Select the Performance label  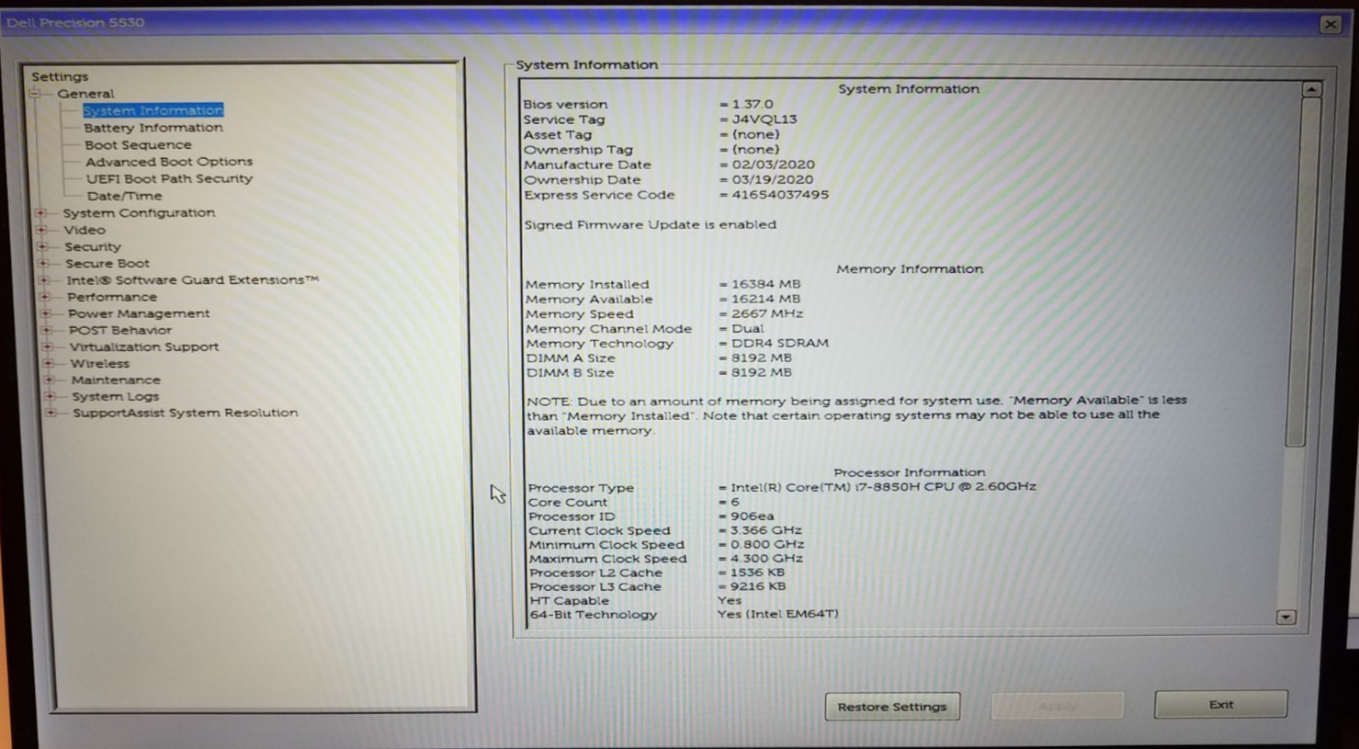(x=111, y=297)
